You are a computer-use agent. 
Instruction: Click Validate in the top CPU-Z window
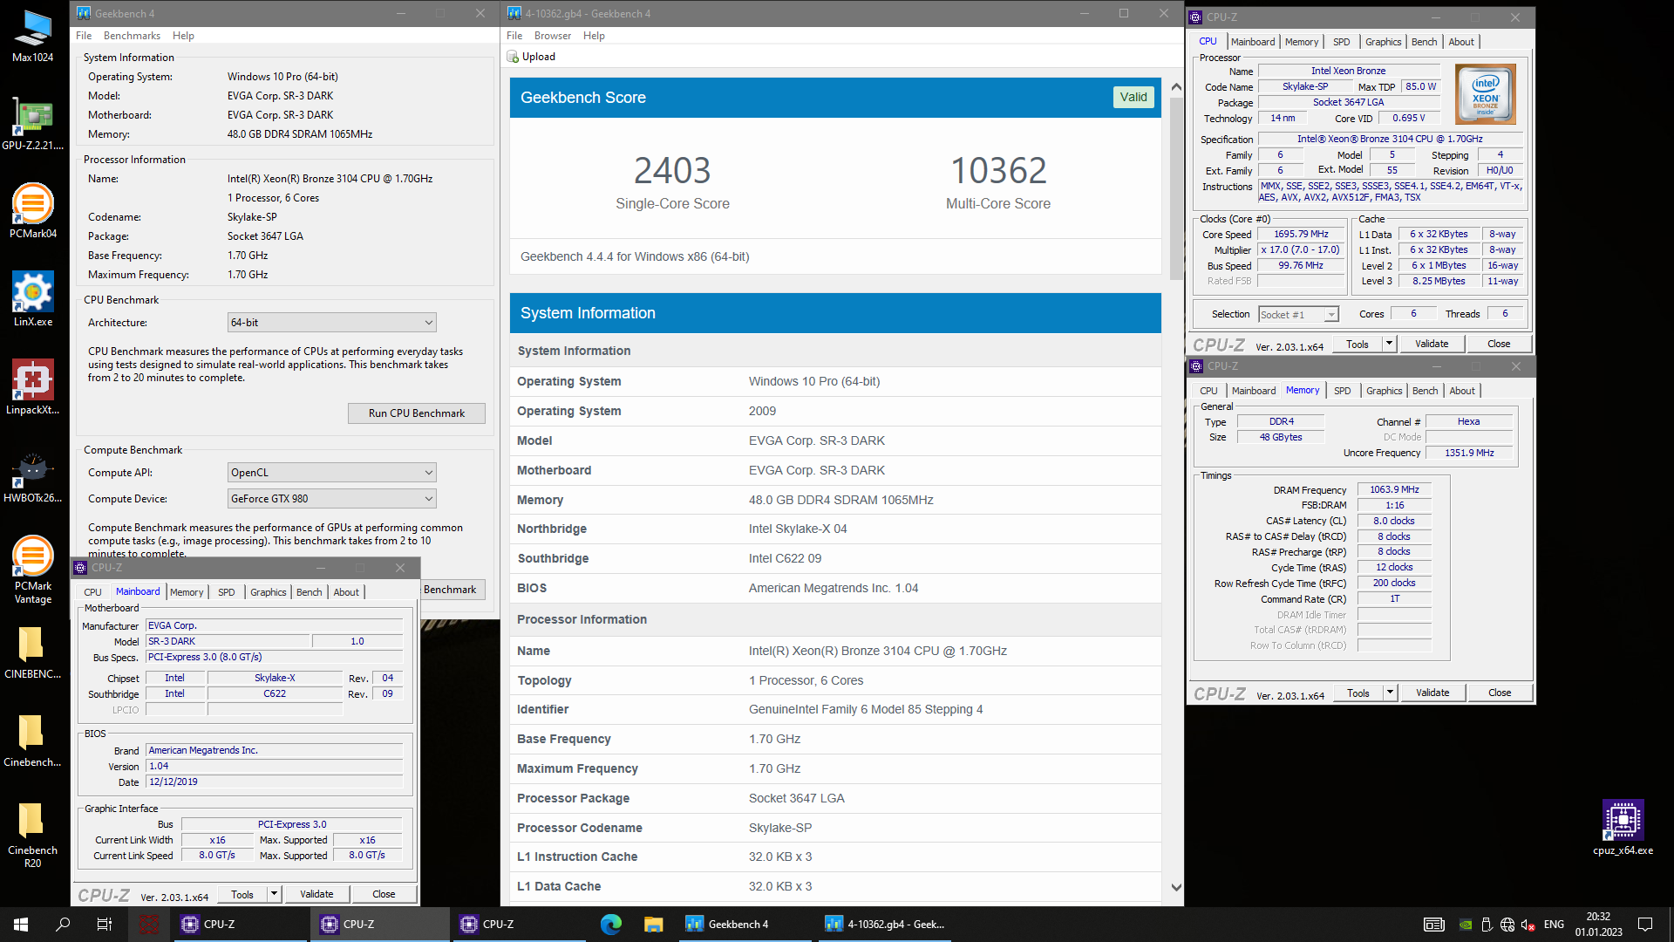click(1431, 344)
